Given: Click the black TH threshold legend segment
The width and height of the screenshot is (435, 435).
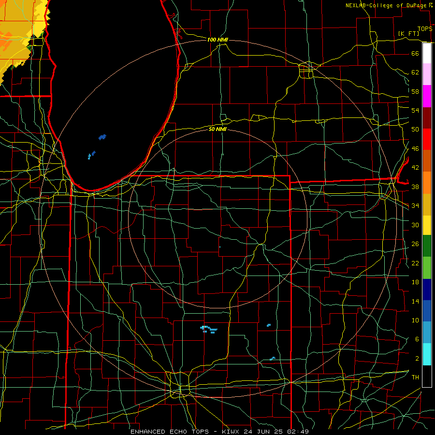Looking at the screenshot, I should (427, 376).
